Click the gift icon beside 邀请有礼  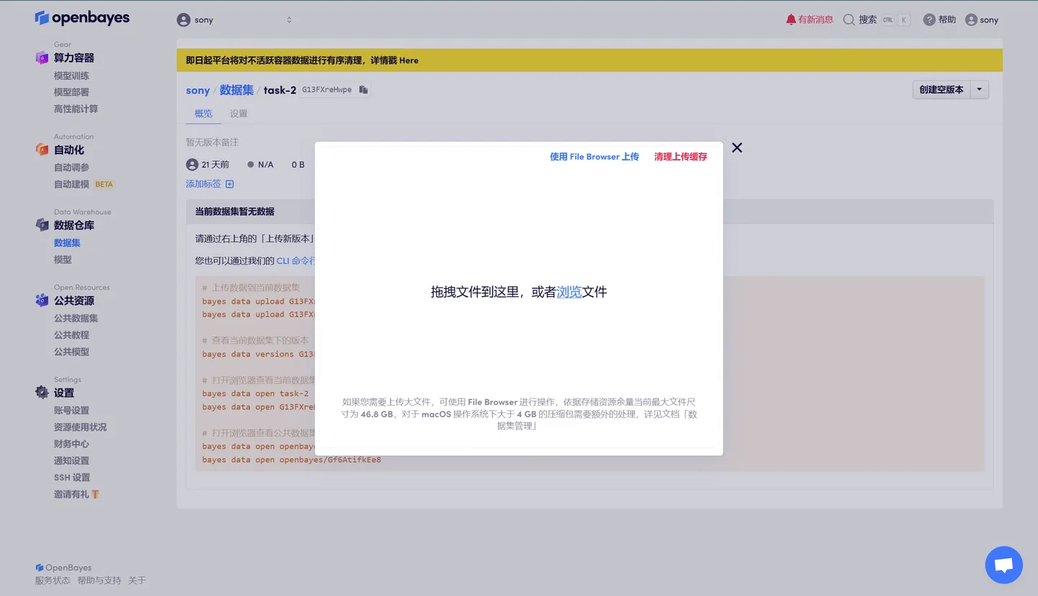click(x=95, y=494)
